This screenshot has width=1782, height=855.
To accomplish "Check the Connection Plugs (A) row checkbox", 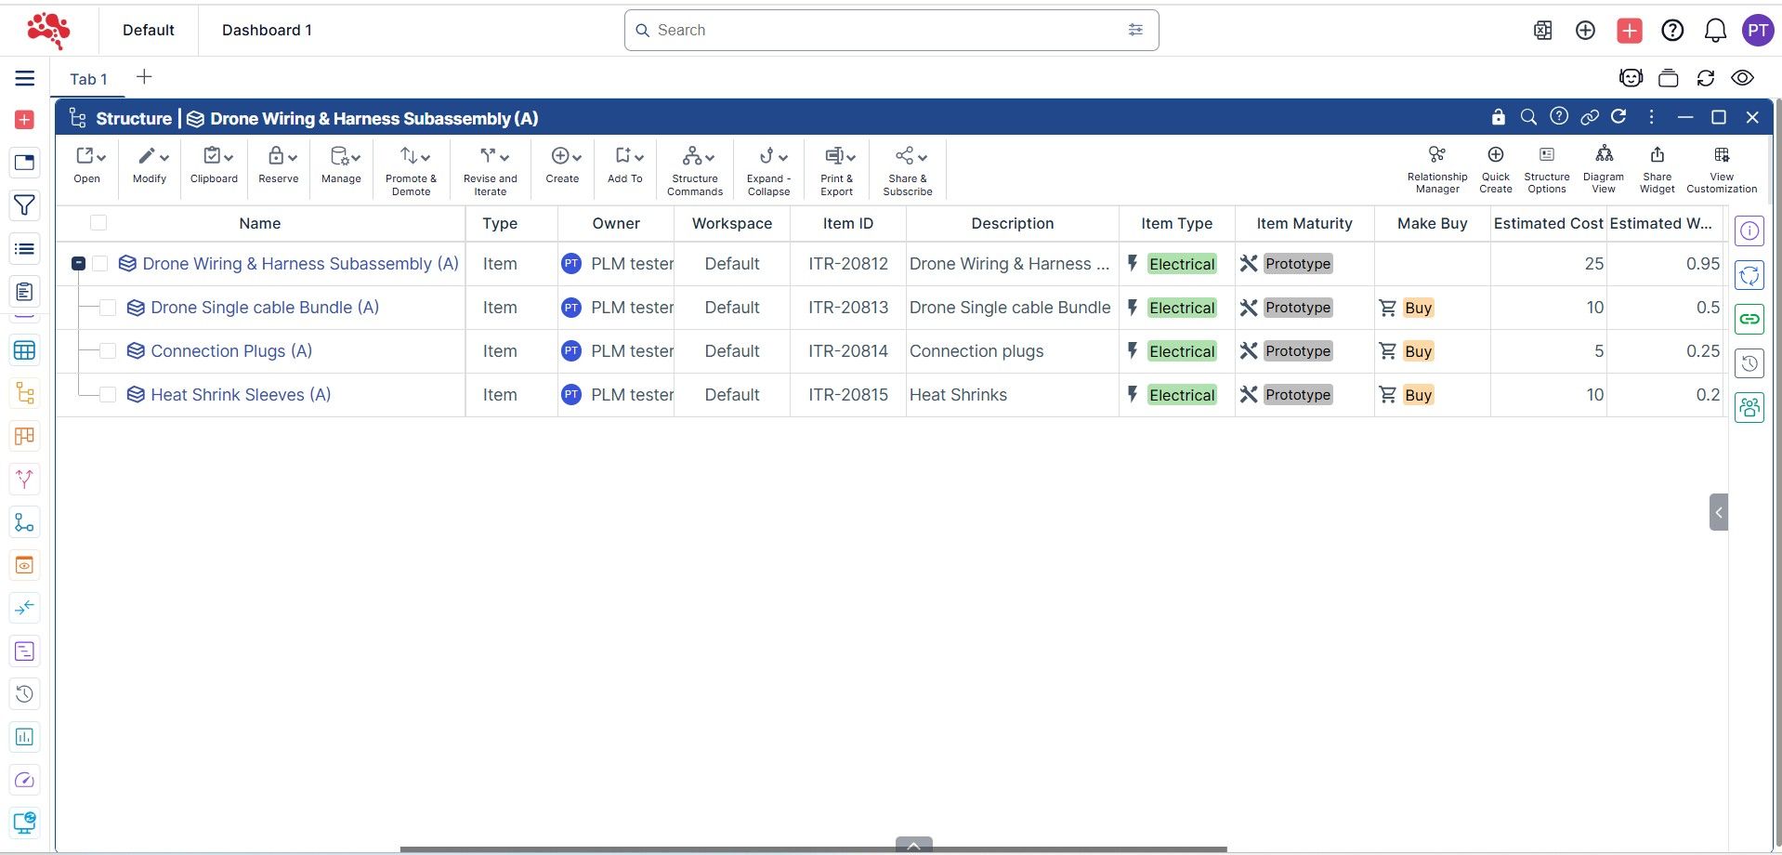I will 108,351.
